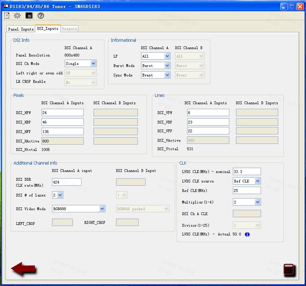This screenshot has height=286, width=306.
Task: Click the red calculator icon
Action: pyautogui.click(x=289, y=270)
